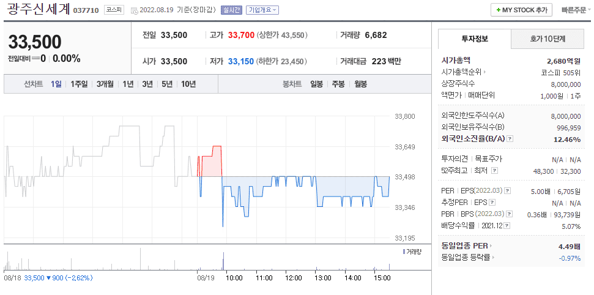Click the 08/18 summary 33,500 ▼900 (-2.62%)
594x295 pixels.
tap(58, 278)
